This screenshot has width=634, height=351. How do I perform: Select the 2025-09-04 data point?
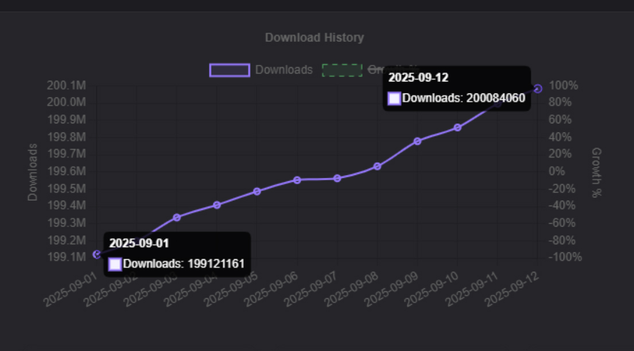click(217, 205)
